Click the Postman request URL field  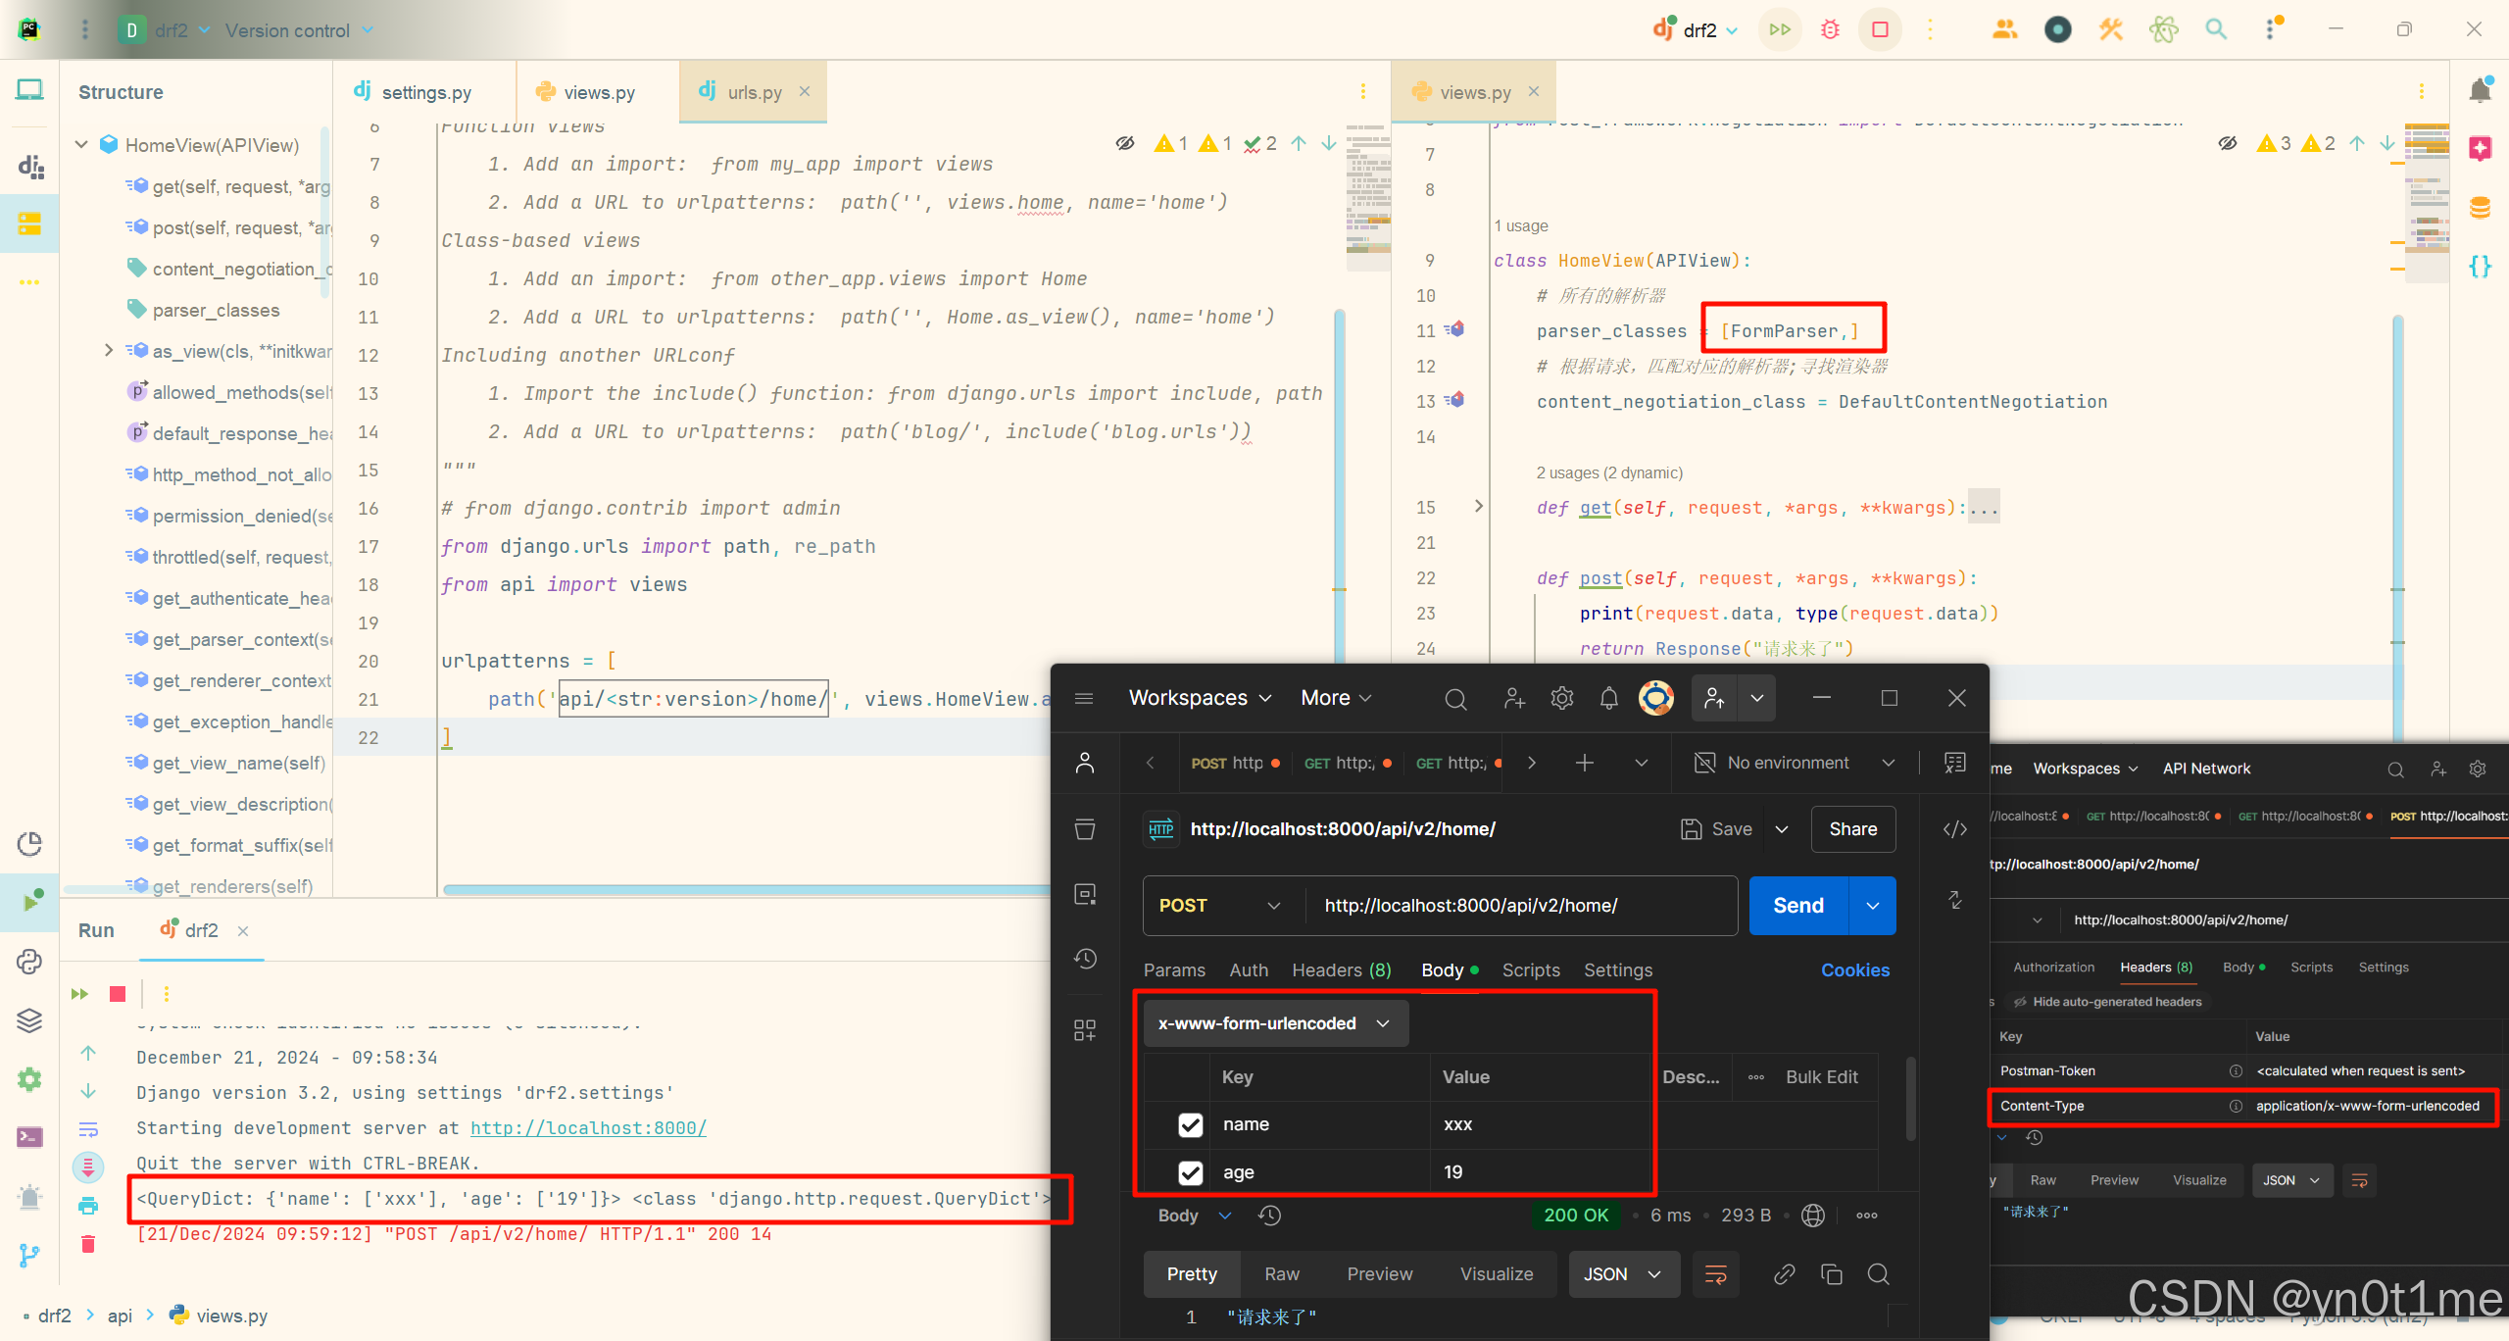(1519, 906)
